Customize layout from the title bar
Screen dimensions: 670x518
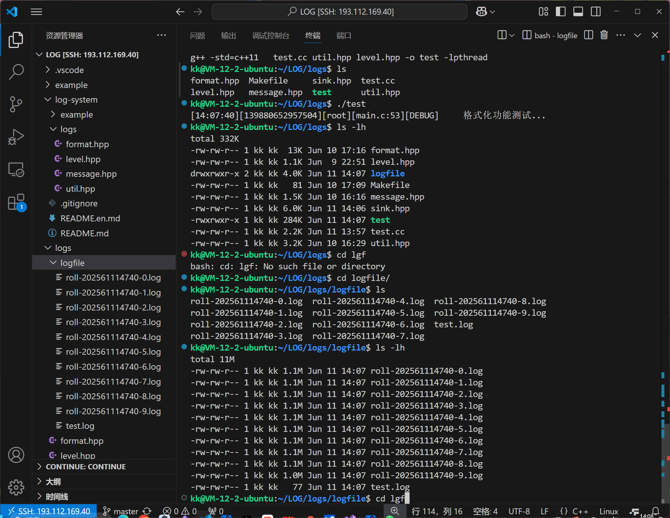(x=543, y=12)
